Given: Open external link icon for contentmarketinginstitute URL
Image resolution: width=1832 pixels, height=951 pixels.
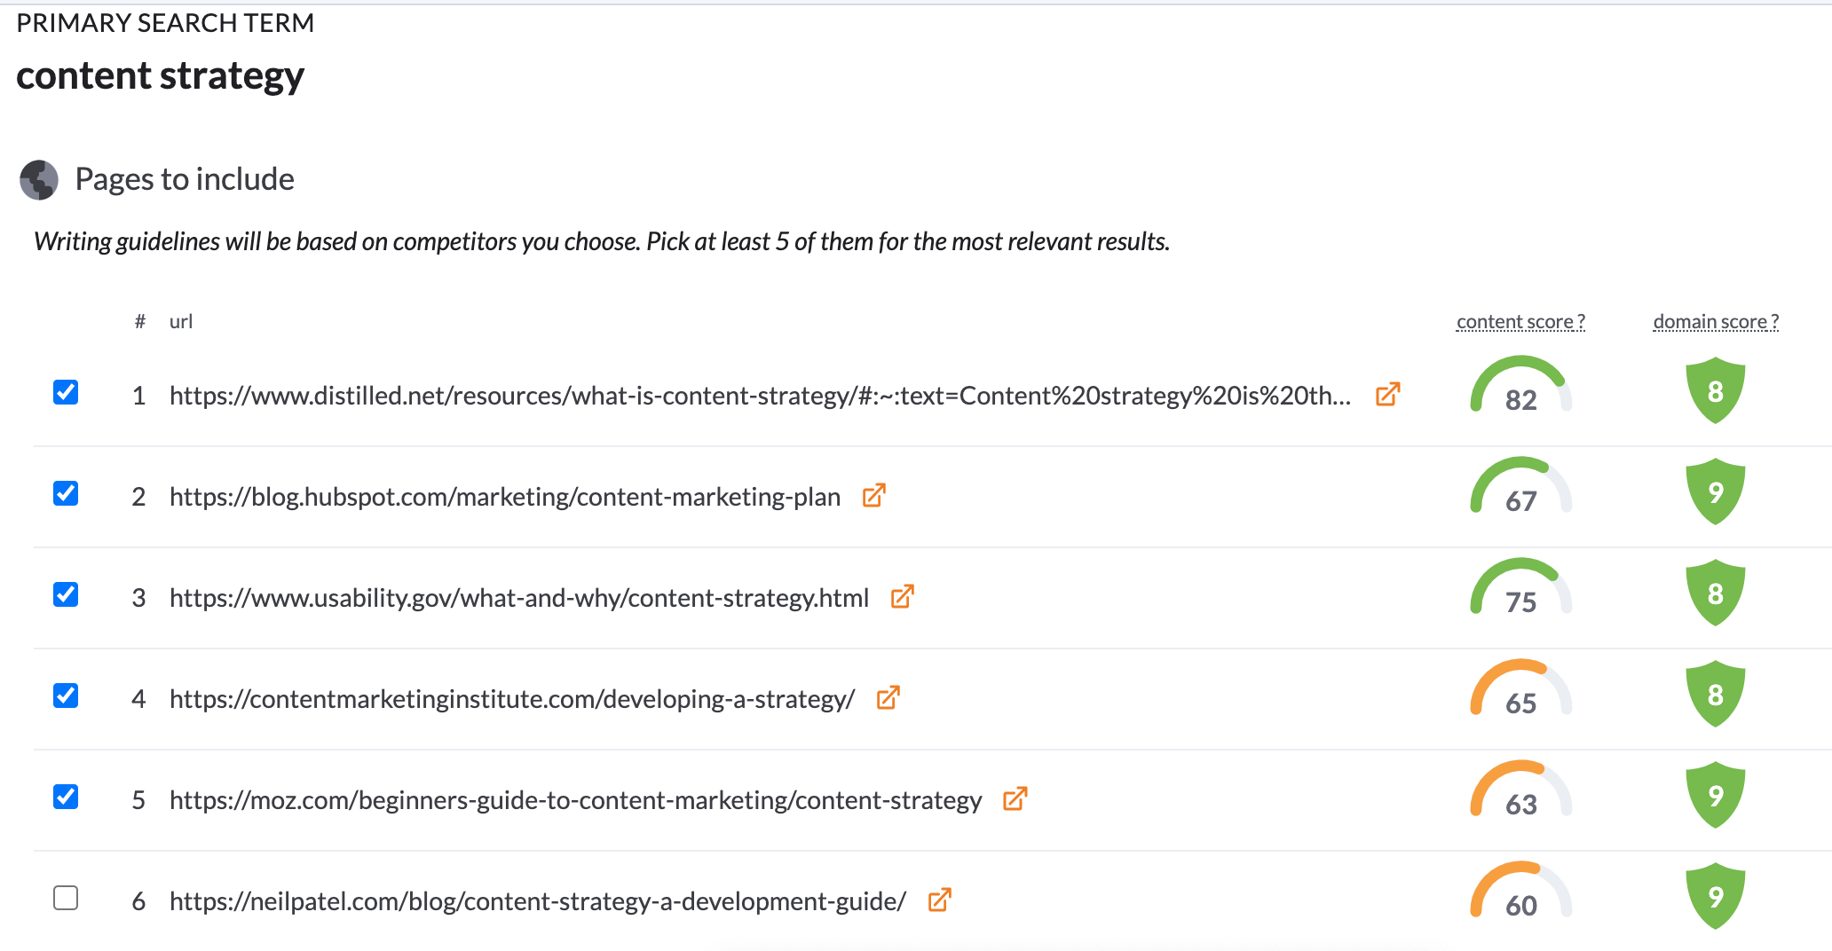Looking at the screenshot, I should 888,698.
